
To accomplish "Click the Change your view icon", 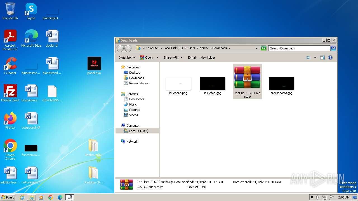I will [x=308, y=58].
